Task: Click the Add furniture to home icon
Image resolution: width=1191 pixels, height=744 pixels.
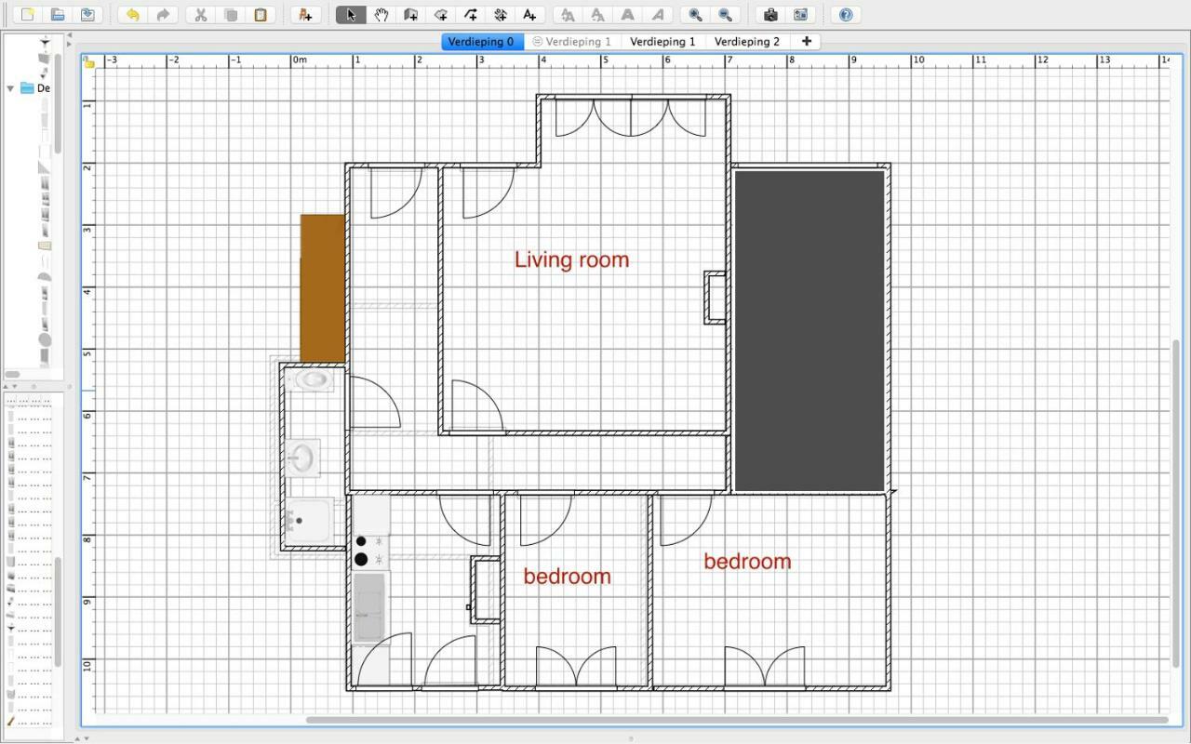Action: [x=305, y=15]
